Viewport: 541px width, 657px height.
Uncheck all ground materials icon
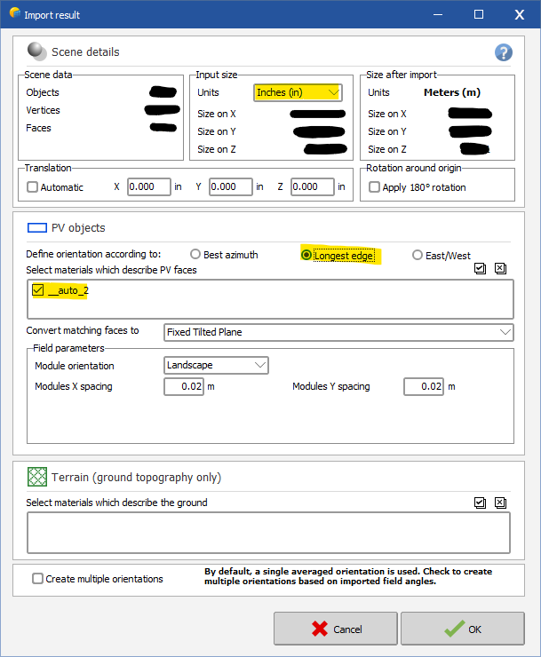point(500,502)
